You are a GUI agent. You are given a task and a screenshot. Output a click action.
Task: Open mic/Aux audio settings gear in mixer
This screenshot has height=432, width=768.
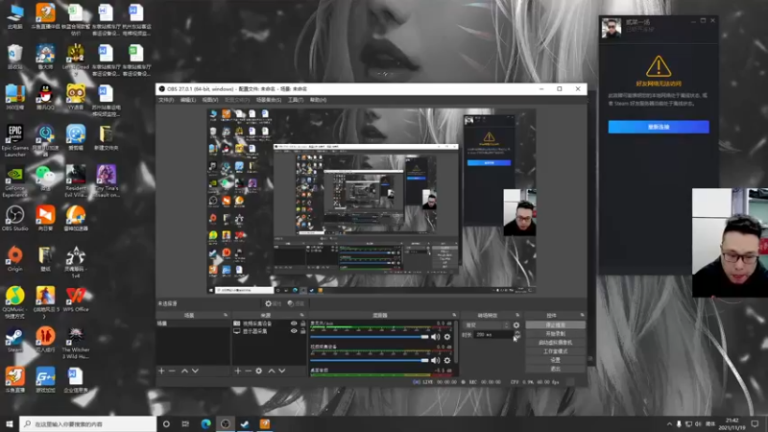pyautogui.click(x=446, y=337)
